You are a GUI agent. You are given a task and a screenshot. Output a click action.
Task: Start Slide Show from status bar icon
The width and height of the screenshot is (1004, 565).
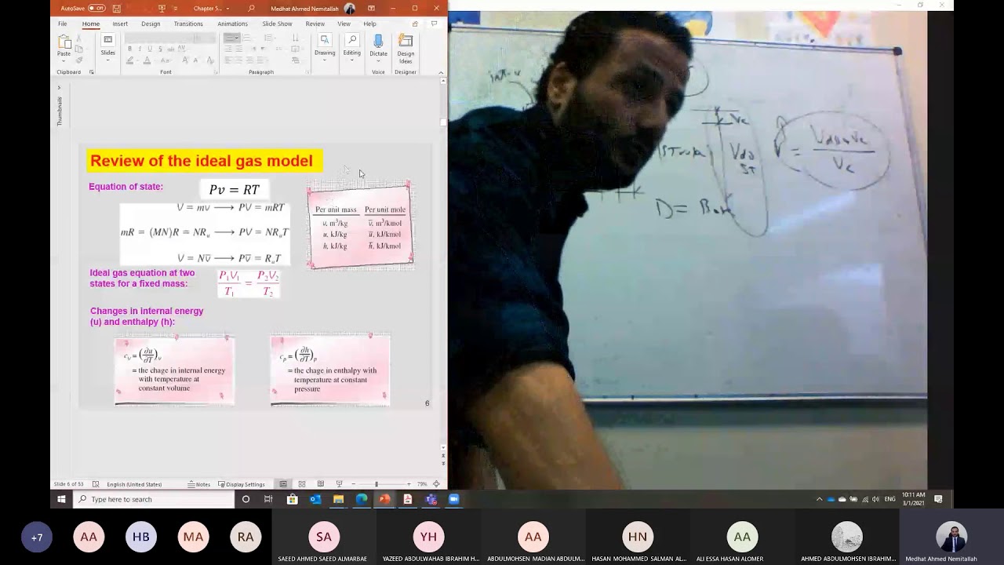click(x=339, y=484)
